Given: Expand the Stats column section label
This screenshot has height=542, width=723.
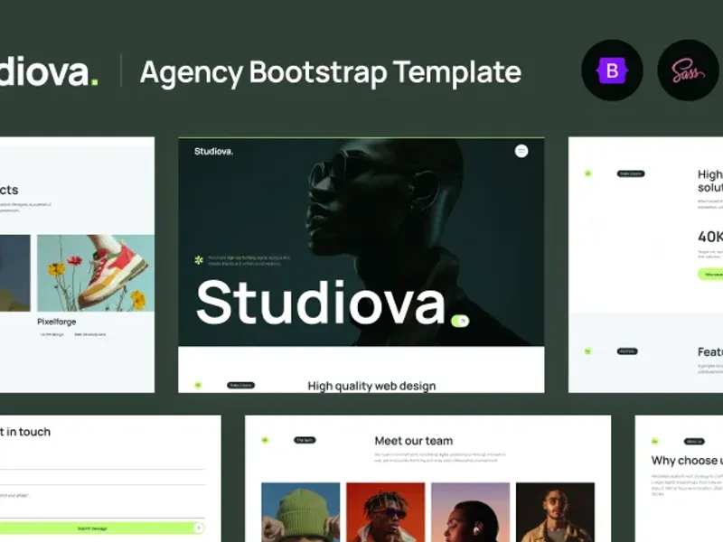Looking at the screenshot, I should [x=630, y=173].
